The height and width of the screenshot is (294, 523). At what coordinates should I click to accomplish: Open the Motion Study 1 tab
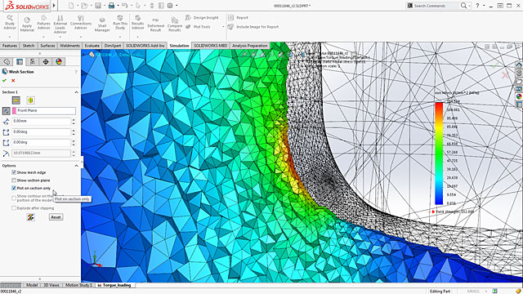78,285
